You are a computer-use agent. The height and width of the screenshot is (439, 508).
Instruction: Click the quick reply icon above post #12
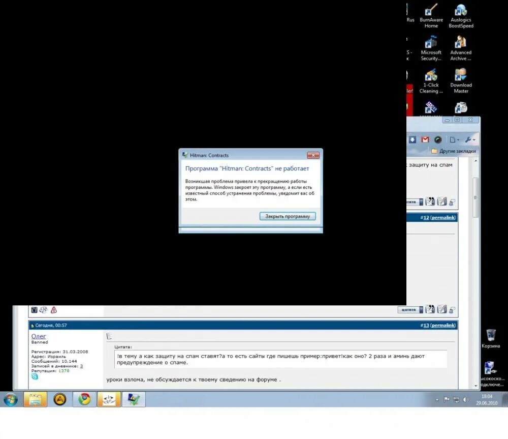click(442, 201)
